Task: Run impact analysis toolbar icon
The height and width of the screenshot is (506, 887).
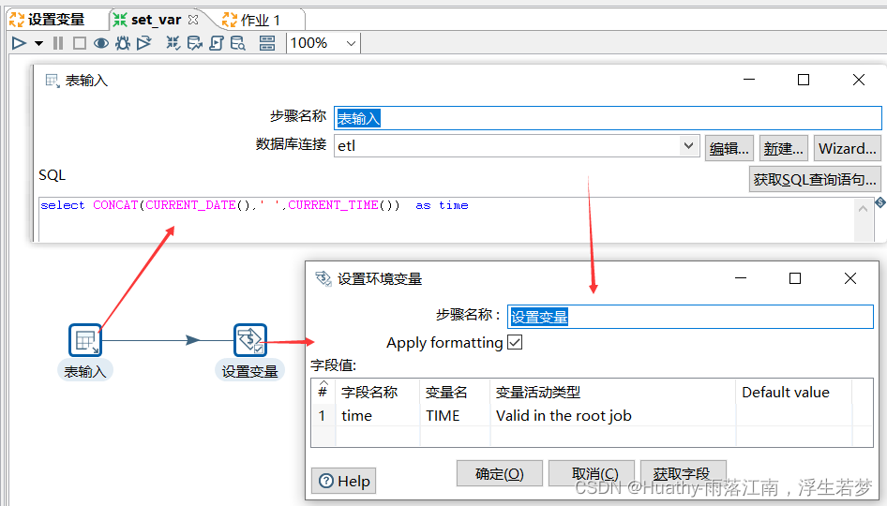Action: 195,43
